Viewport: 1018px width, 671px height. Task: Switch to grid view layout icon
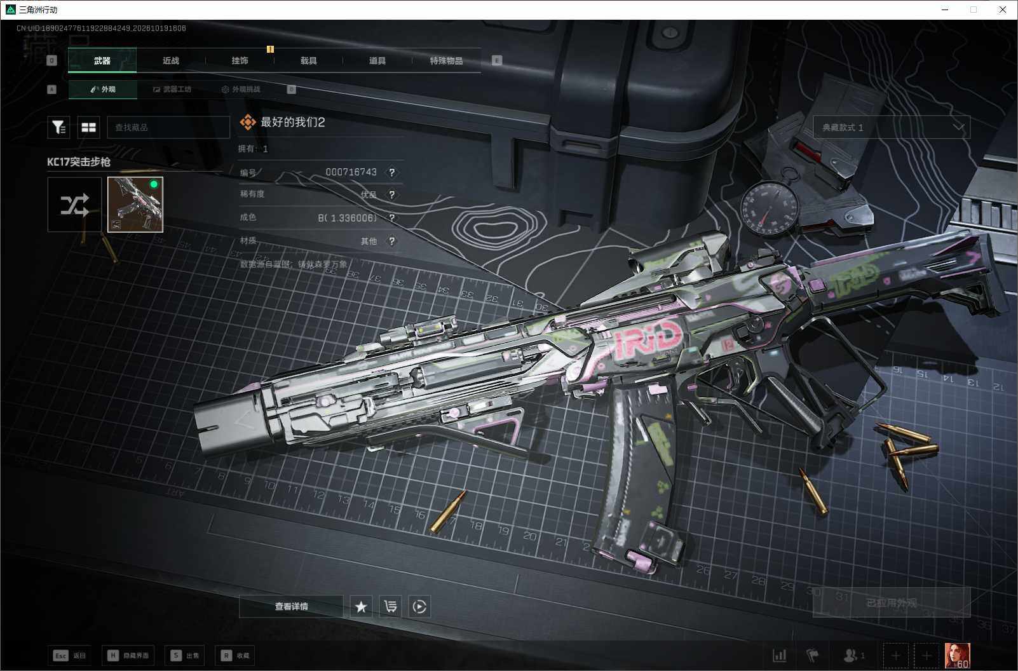point(89,128)
